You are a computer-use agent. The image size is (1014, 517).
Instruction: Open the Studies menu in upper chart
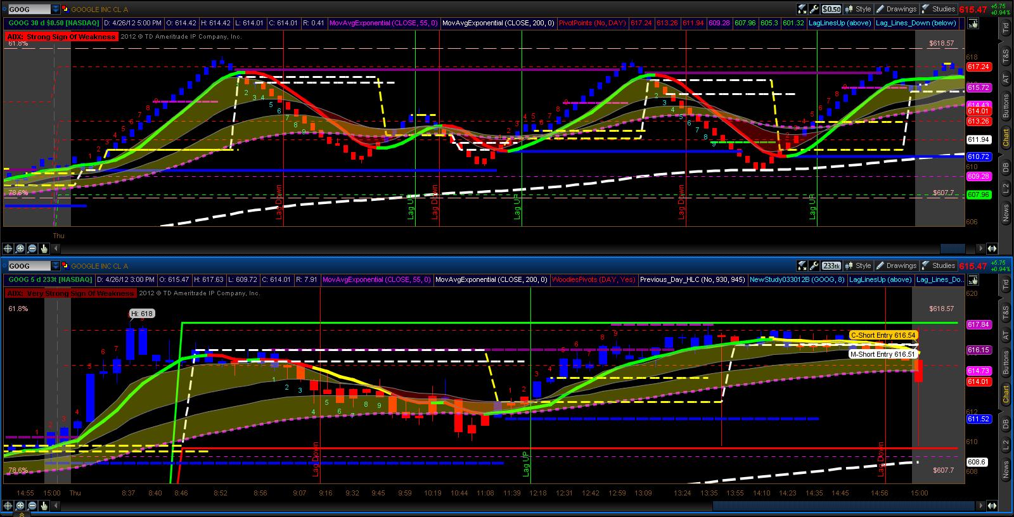[x=938, y=9]
